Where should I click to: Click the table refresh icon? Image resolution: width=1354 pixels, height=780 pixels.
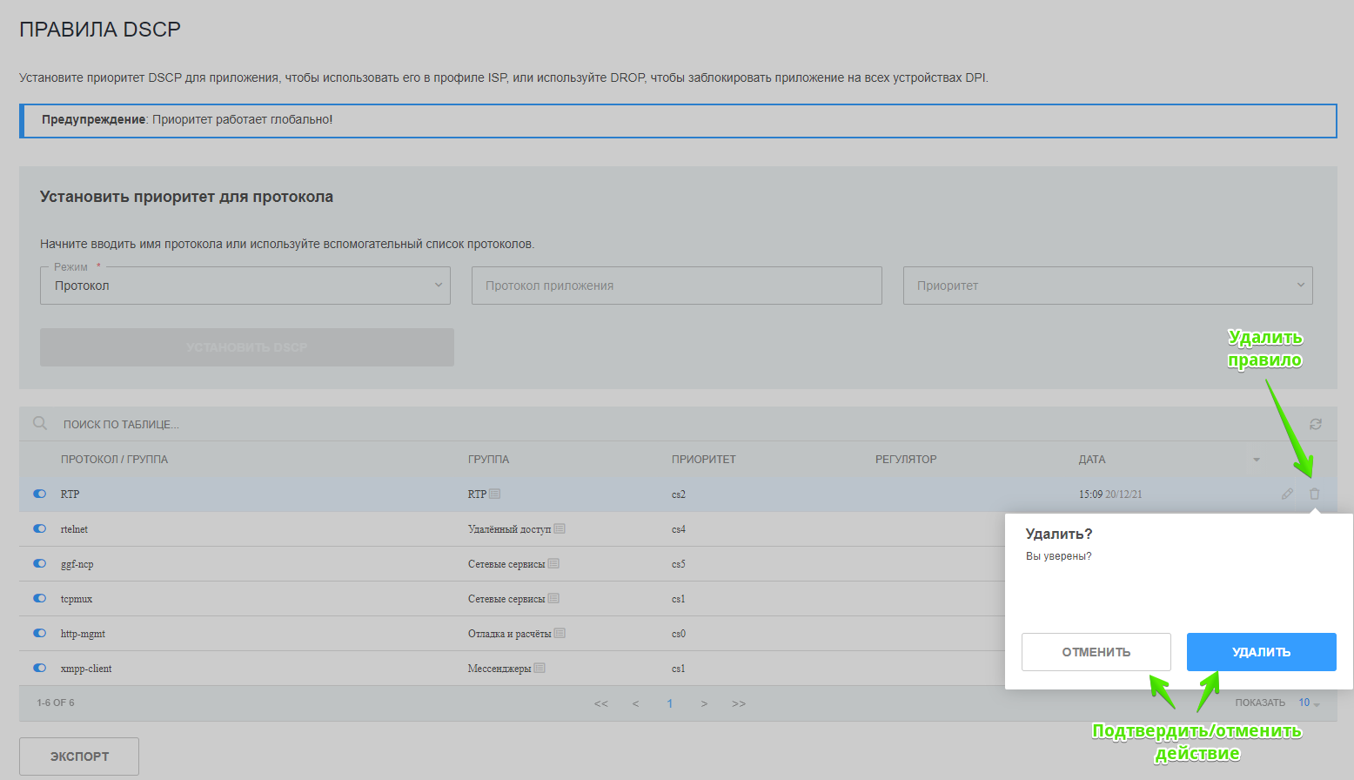[x=1316, y=424]
